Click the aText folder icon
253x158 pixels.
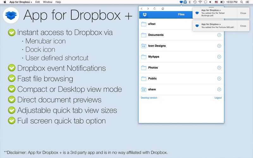click(144, 24)
